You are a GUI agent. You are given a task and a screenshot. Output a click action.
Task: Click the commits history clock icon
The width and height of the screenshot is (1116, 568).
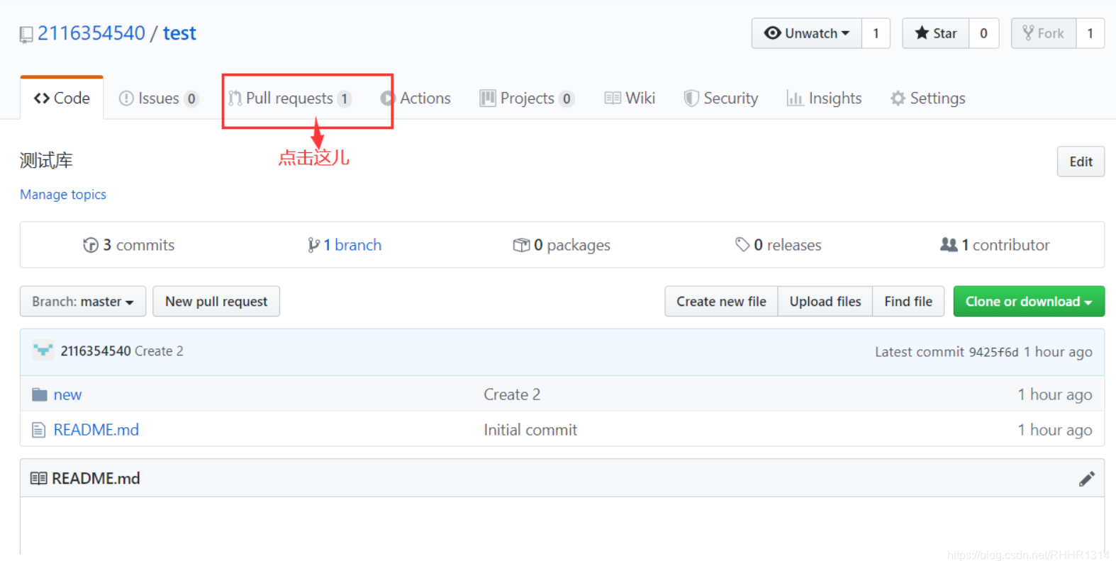pos(91,245)
